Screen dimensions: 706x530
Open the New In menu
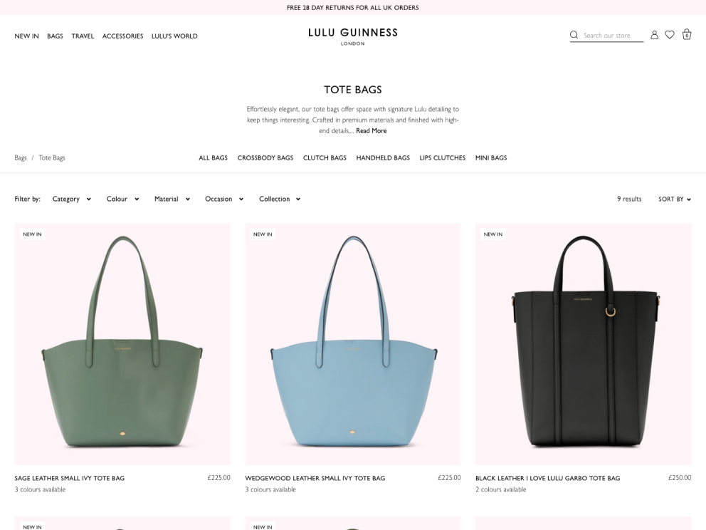click(x=26, y=36)
